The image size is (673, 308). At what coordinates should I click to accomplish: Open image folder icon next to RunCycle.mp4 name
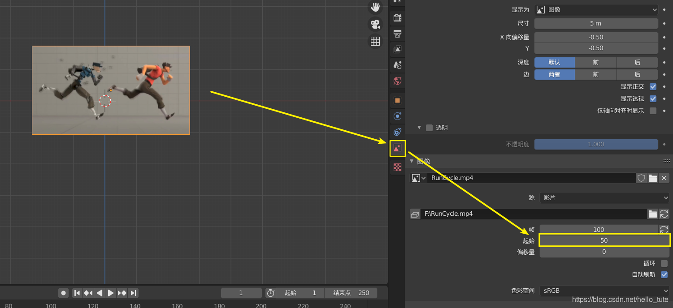653,178
